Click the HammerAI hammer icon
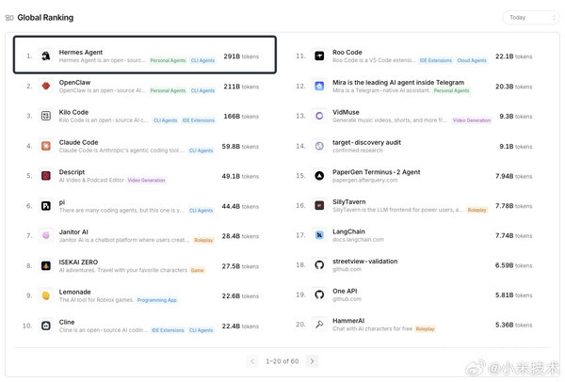 [319, 325]
